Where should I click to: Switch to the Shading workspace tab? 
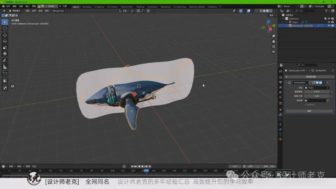pos(140,7)
